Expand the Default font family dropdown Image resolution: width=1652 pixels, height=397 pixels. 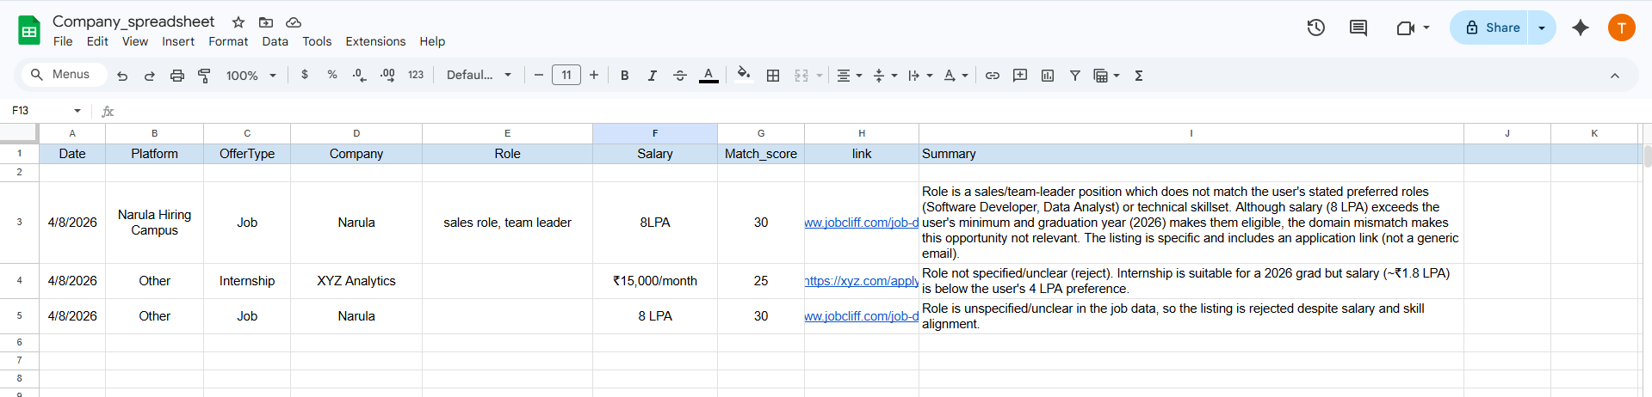(x=479, y=76)
